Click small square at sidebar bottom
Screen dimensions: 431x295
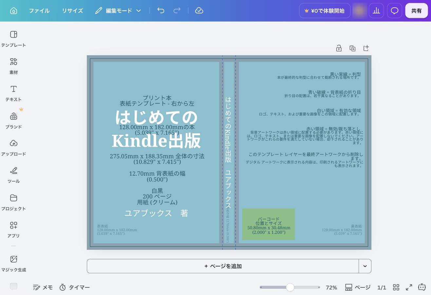13,286
